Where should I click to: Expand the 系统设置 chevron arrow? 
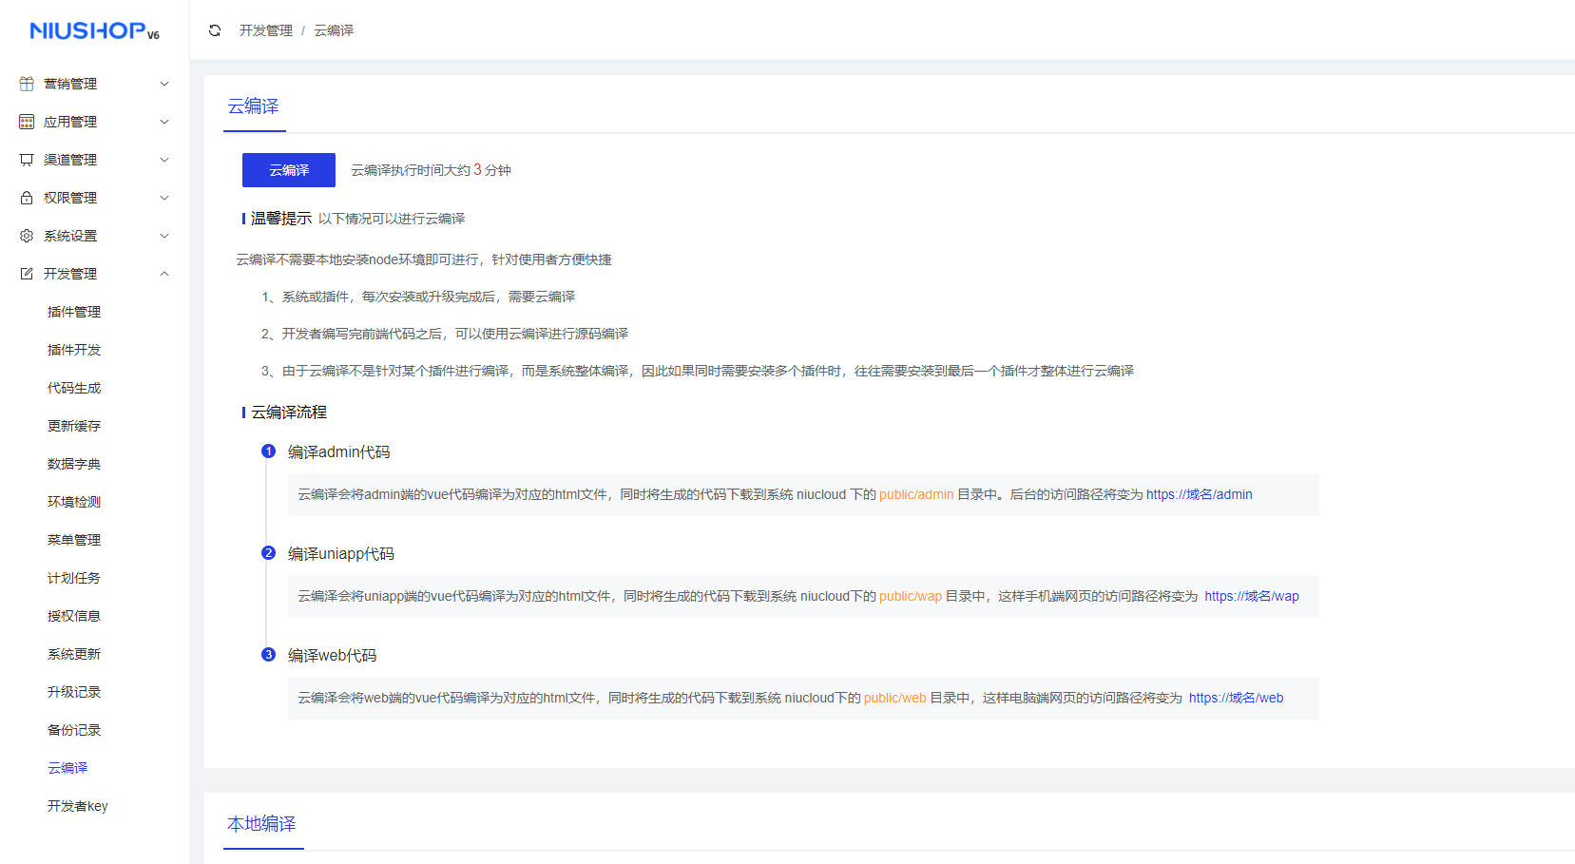[164, 236]
